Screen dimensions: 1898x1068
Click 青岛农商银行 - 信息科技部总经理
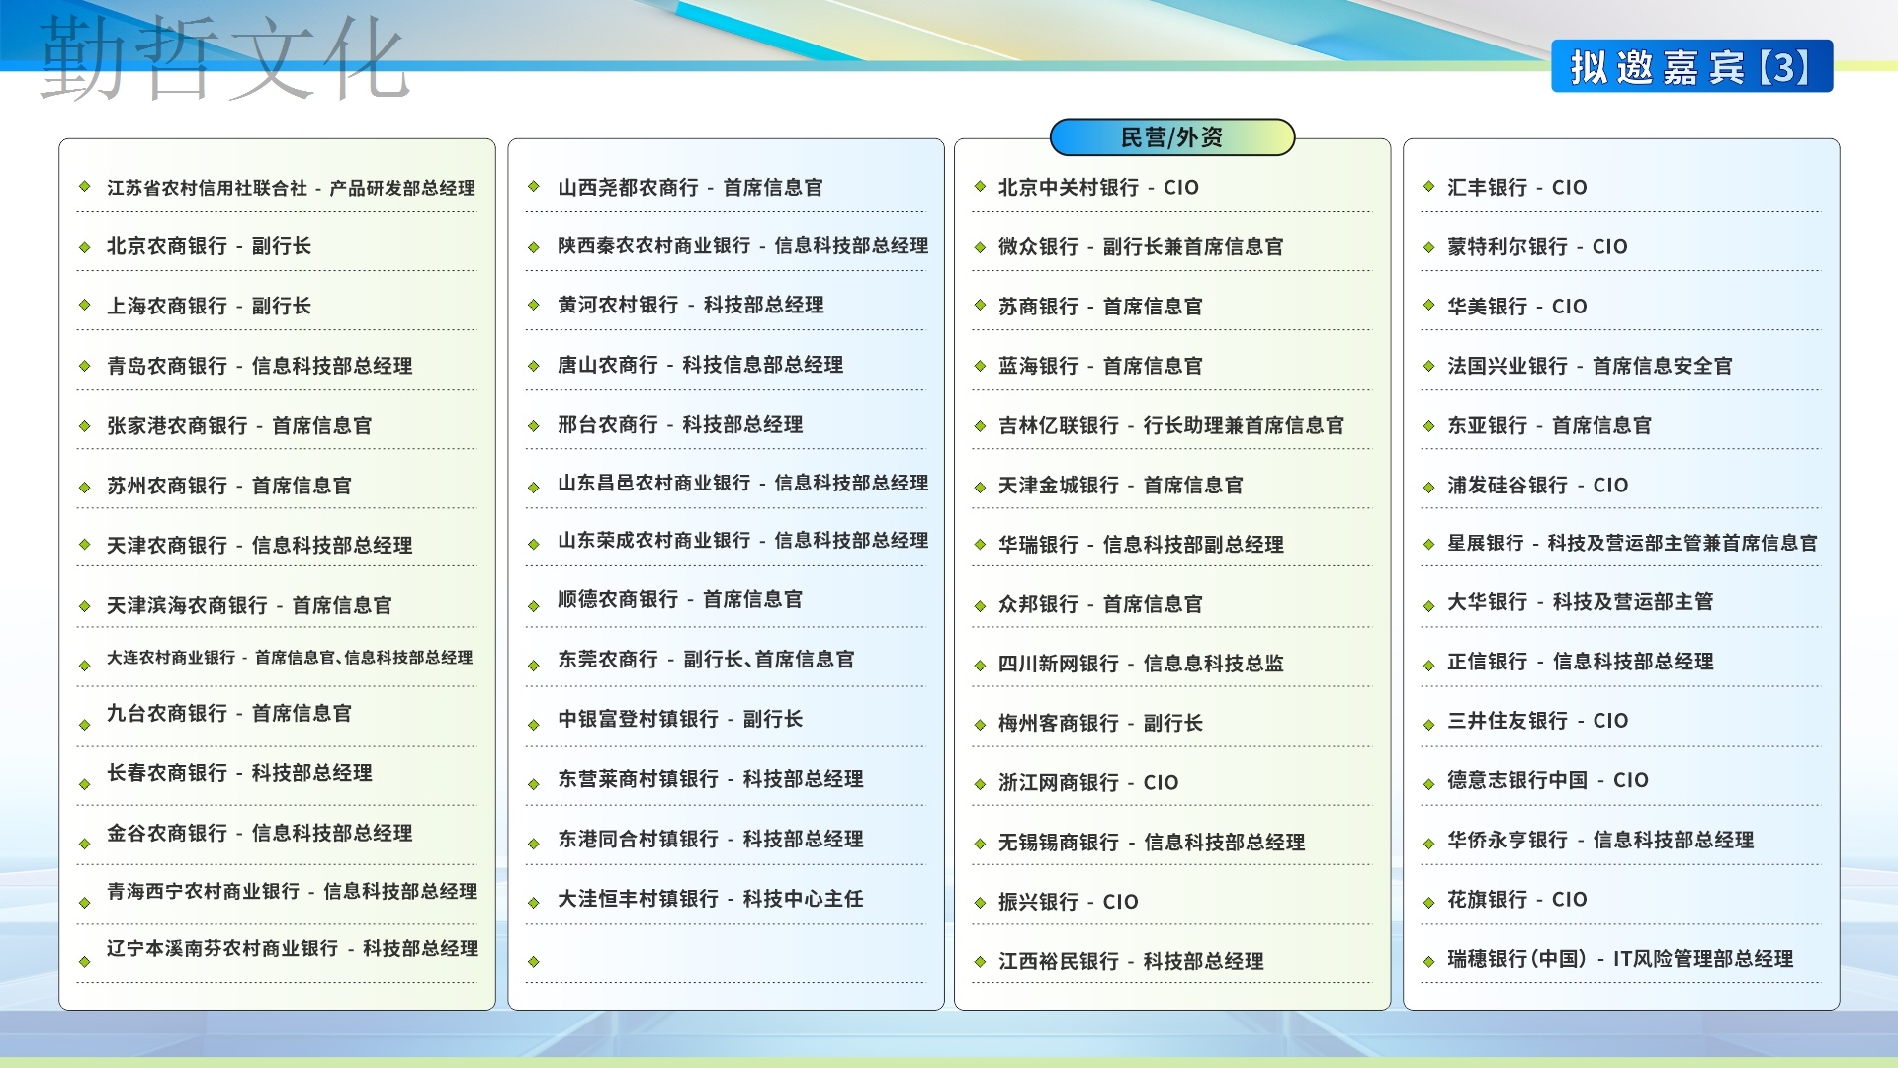260,366
